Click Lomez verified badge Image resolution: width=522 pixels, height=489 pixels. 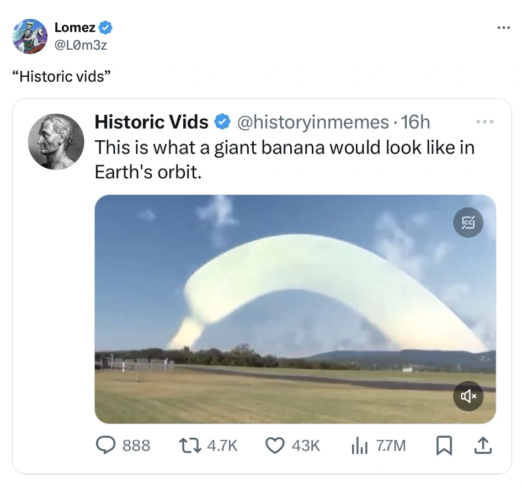coord(106,28)
